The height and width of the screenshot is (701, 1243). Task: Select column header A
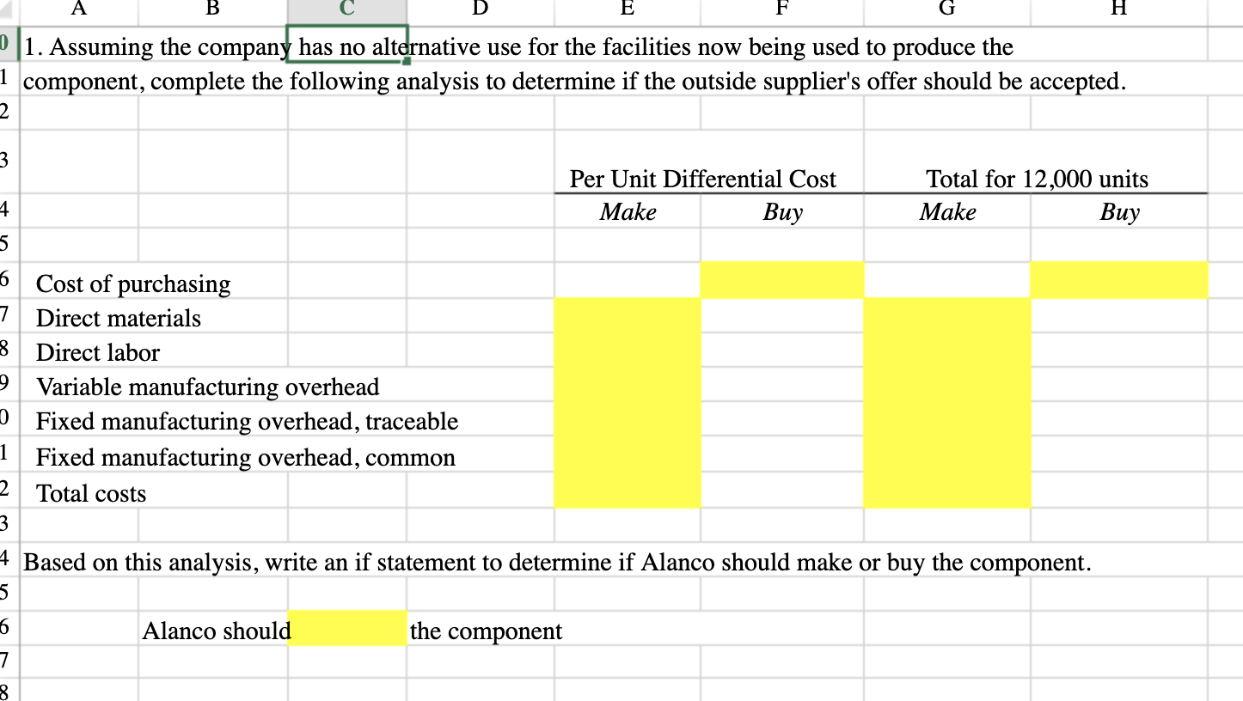(78, 9)
